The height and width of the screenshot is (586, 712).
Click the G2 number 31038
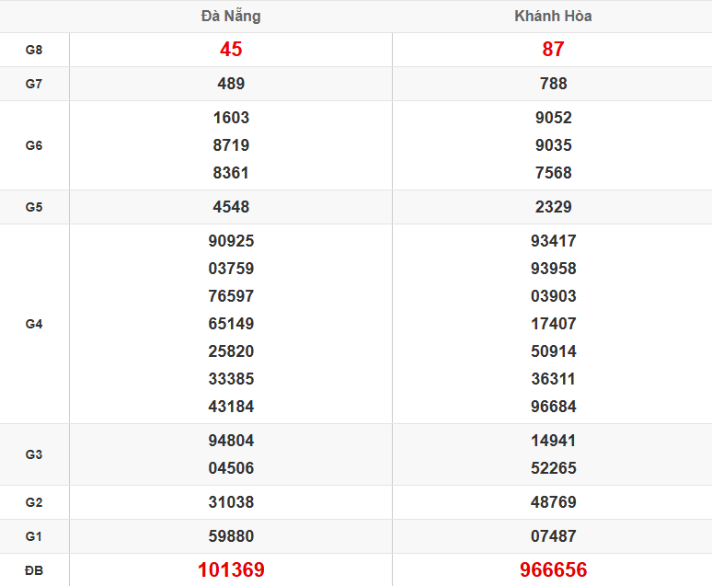[x=231, y=502]
